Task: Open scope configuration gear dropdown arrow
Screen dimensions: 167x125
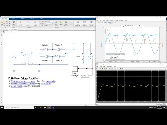Action: pyautogui.click(x=98, y=68)
